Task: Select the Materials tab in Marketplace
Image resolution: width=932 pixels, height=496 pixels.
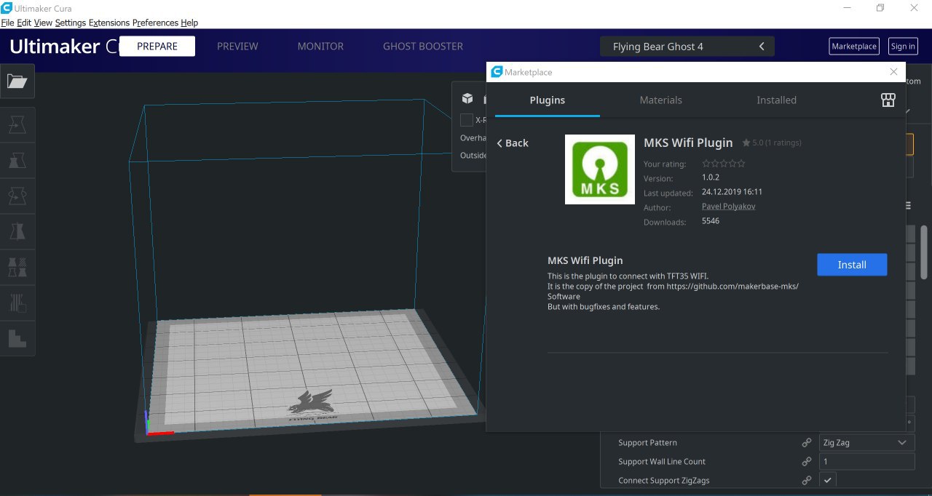Action: 661,100
